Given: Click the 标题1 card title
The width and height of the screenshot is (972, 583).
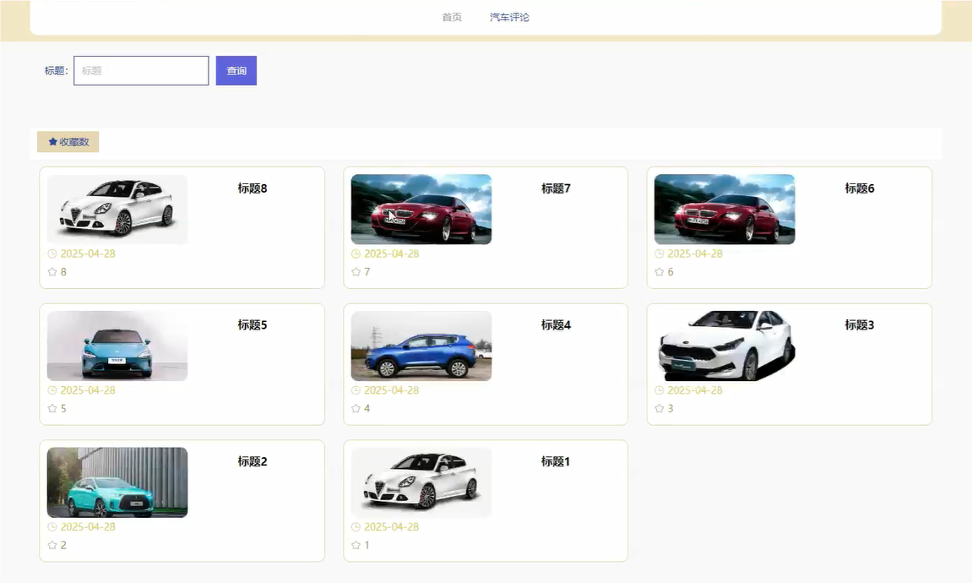Looking at the screenshot, I should [x=556, y=461].
